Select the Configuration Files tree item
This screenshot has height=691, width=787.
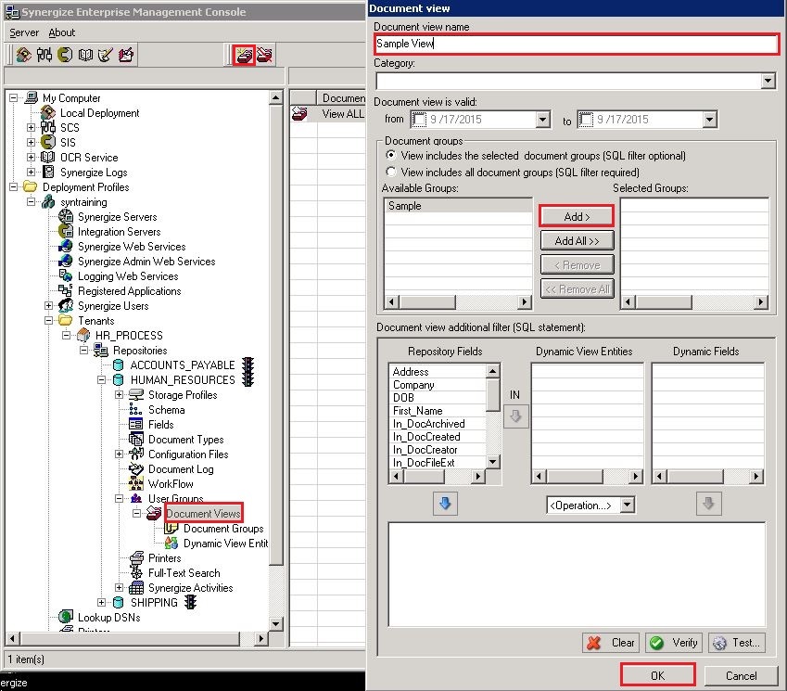pos(188,454)
